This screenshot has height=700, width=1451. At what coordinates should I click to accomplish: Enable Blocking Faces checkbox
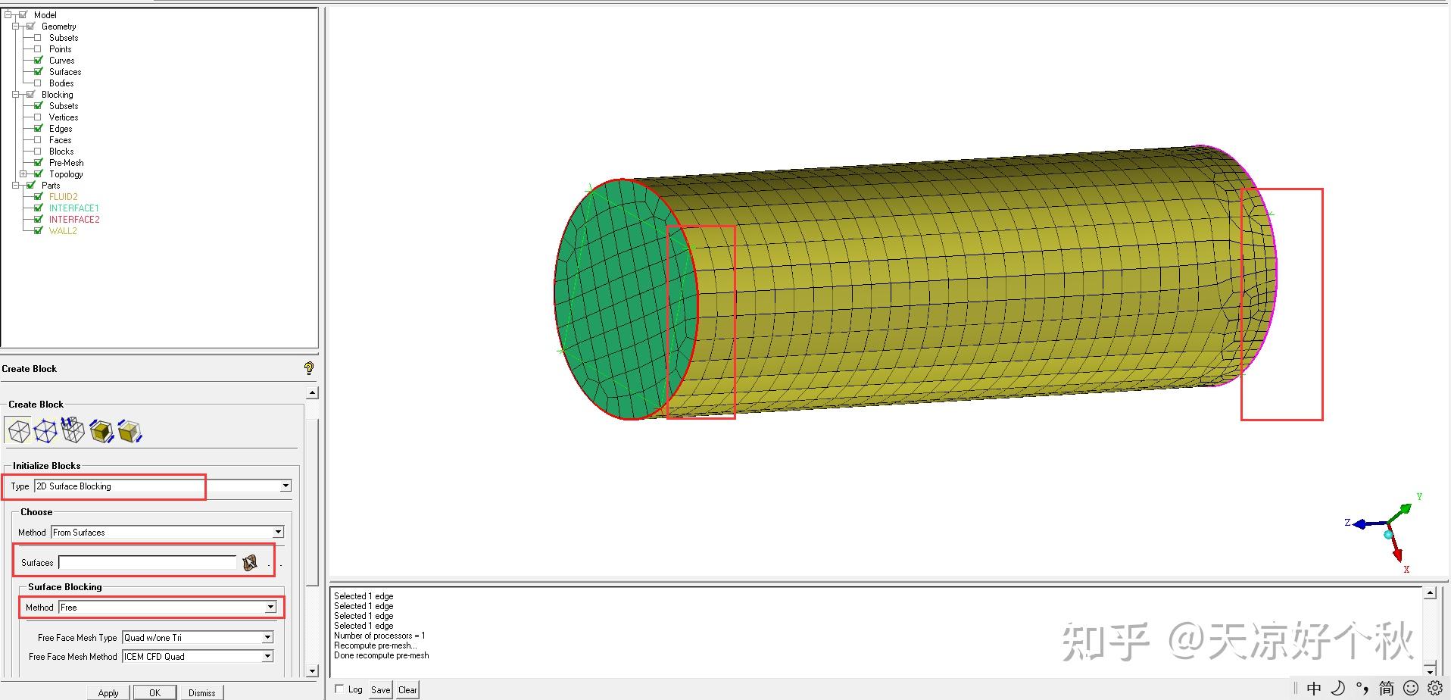(x=38, y=140)
